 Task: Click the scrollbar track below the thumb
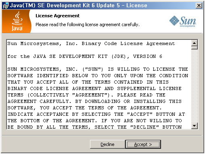coord(195,86)
